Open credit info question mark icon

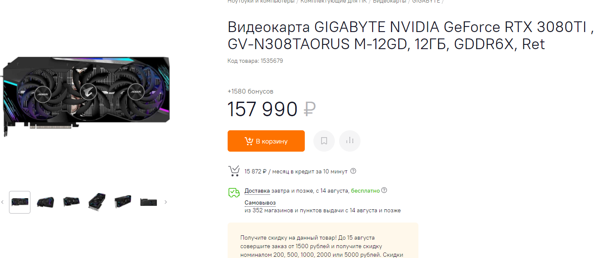pyautogui.click(x=353, y=171)
